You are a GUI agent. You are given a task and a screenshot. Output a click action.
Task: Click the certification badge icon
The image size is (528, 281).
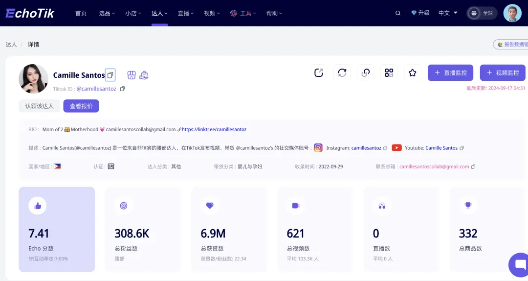111,166
